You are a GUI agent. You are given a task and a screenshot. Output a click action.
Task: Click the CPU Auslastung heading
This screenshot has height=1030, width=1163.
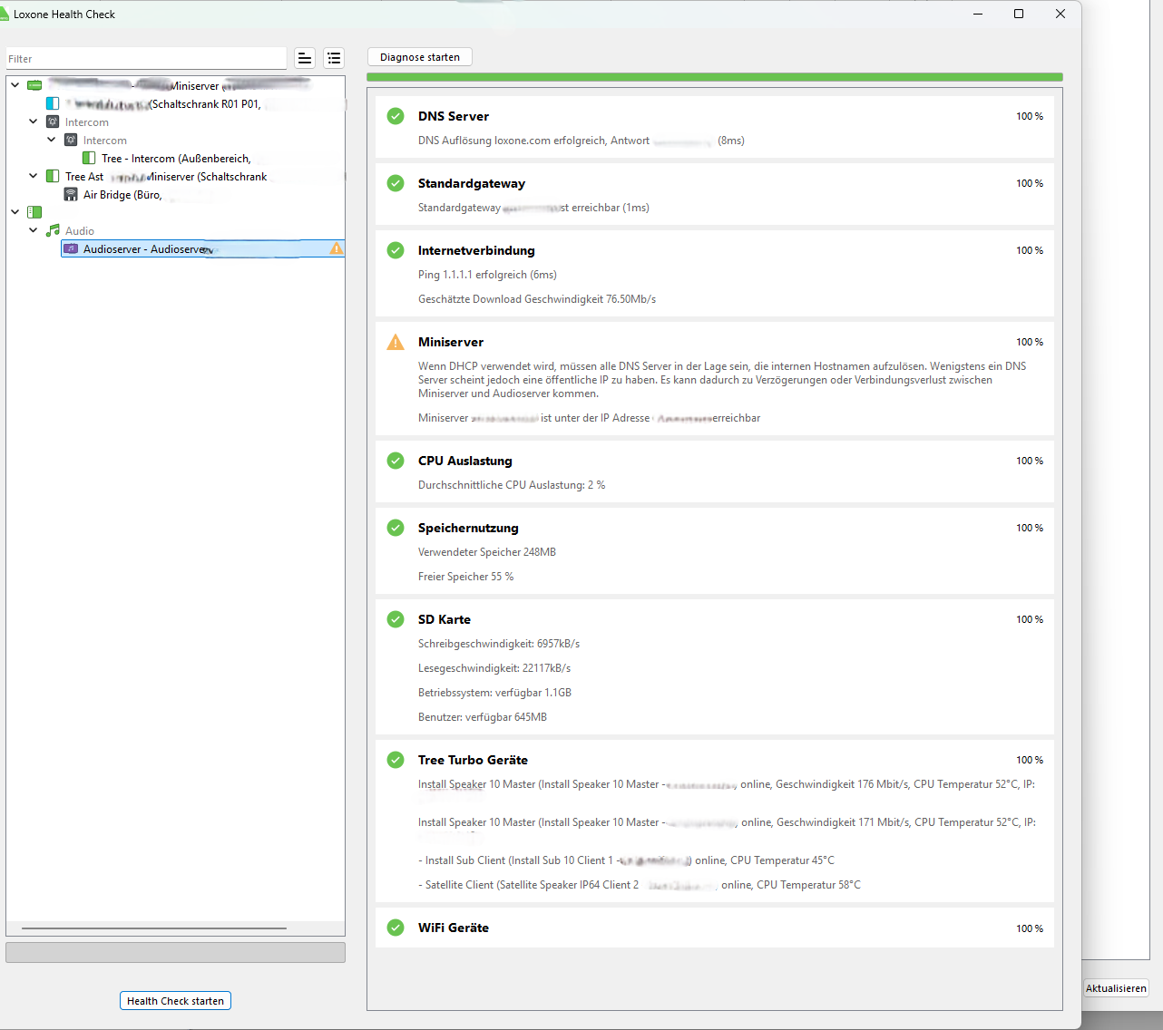point(465,461)
